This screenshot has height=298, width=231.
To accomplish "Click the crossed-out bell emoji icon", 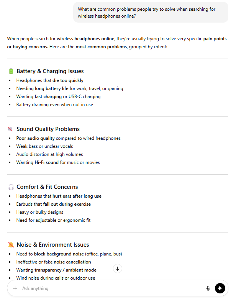I will click(11, 245).
